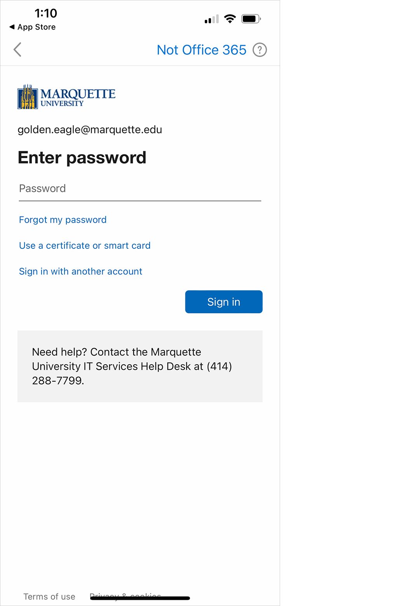Click the Marquette University logo

pyautogui.click(x=66, y=97)
